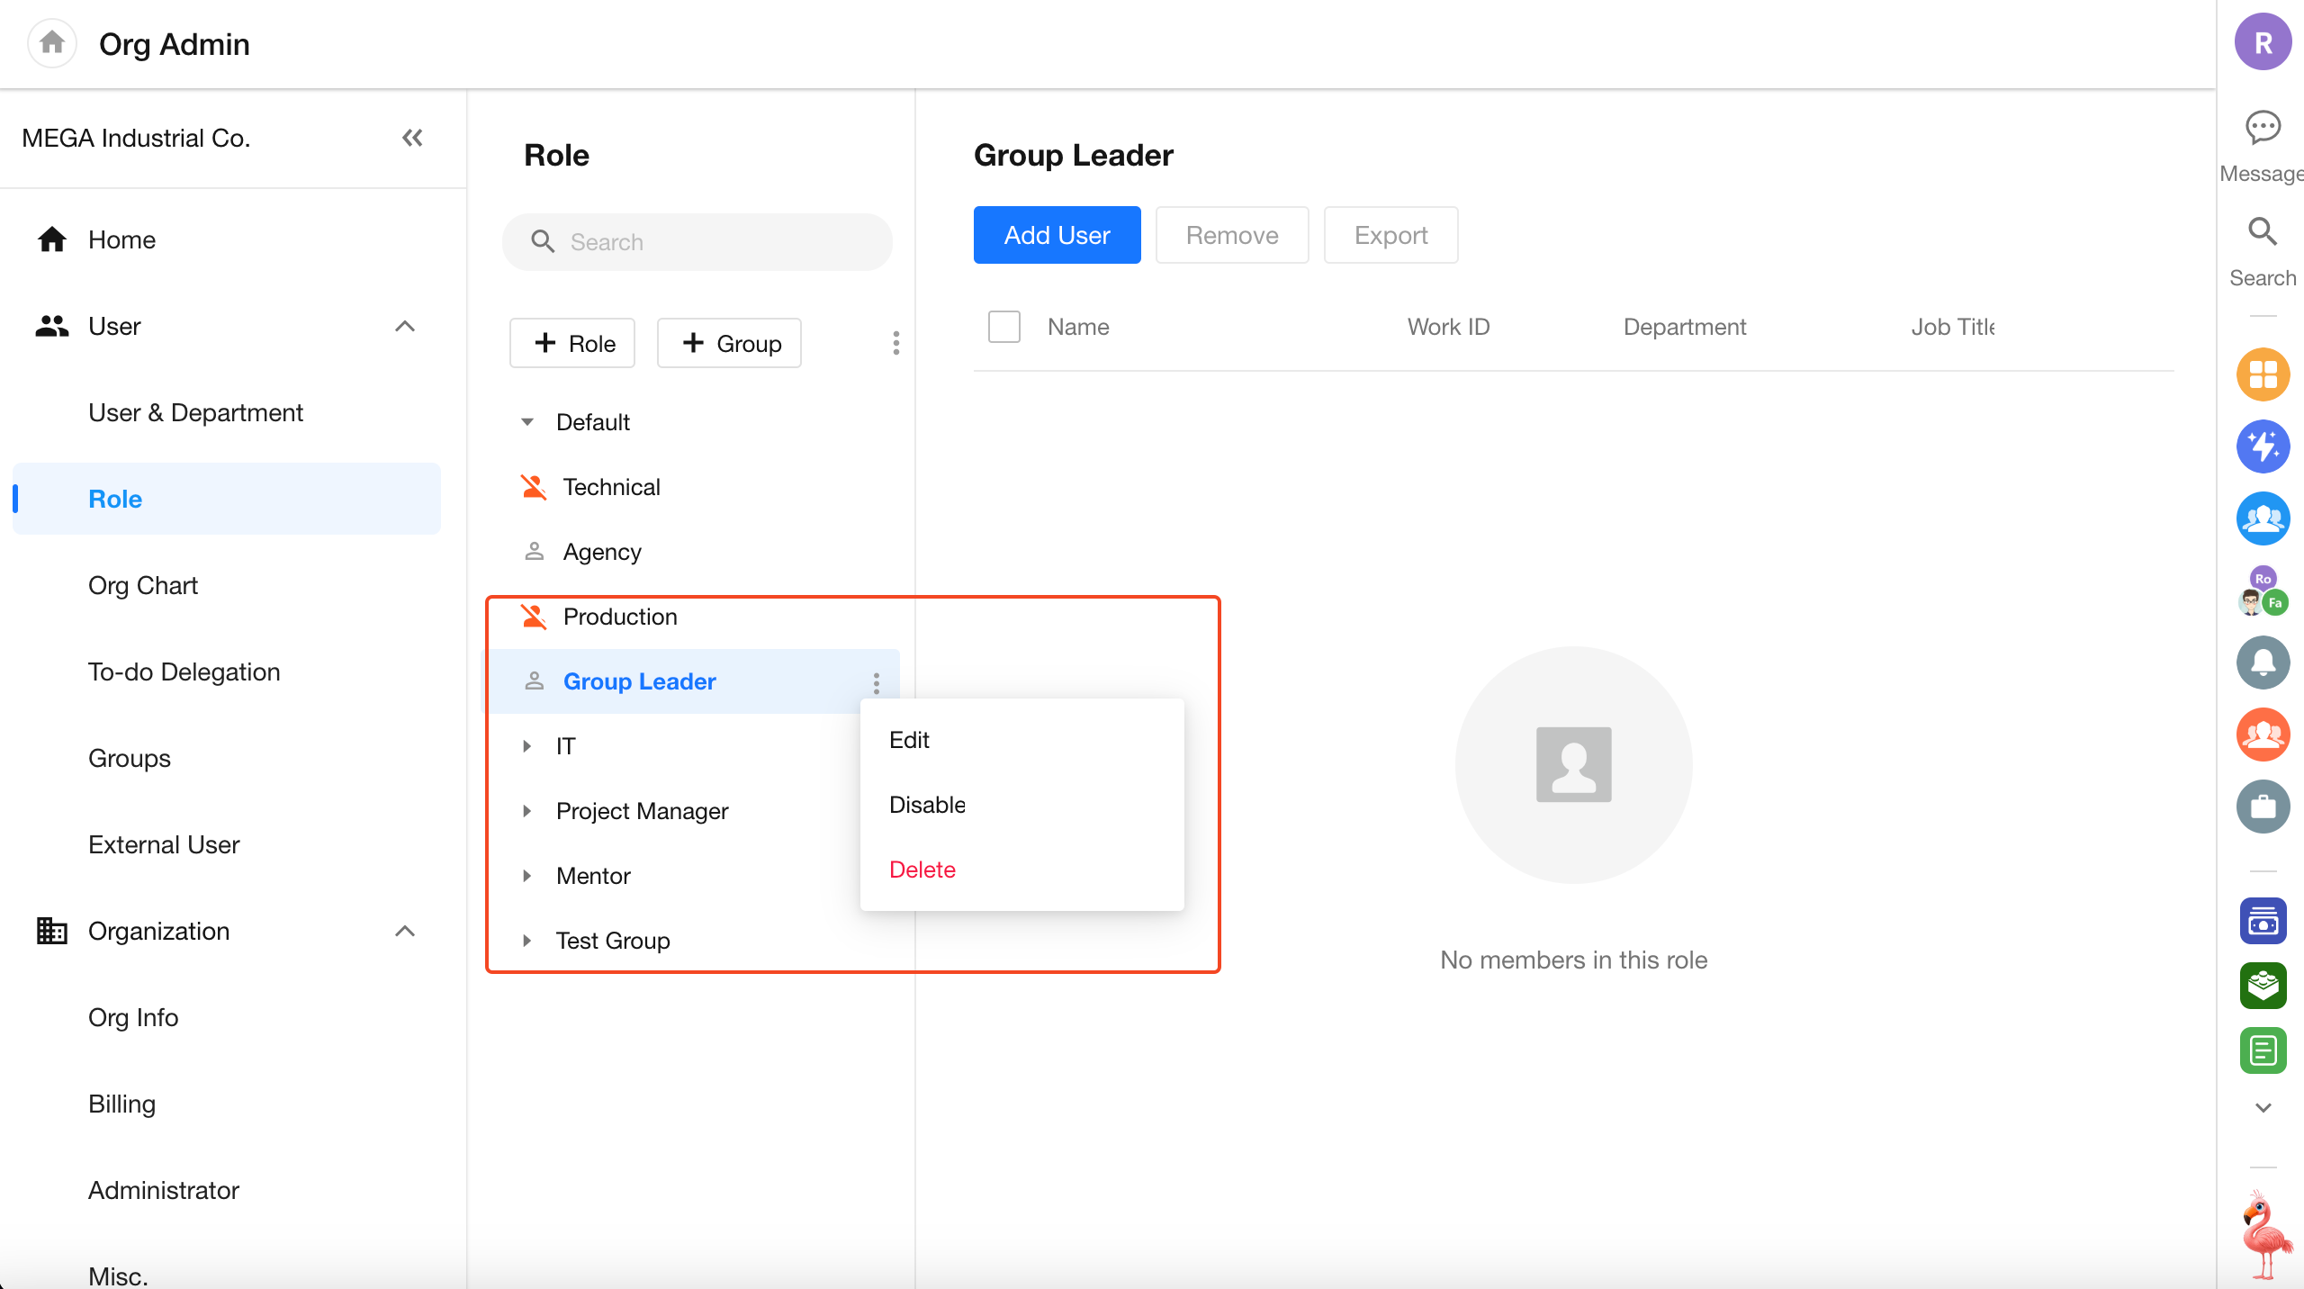
Task: Expand the Project Manager role group
Action: coord(527,811)
